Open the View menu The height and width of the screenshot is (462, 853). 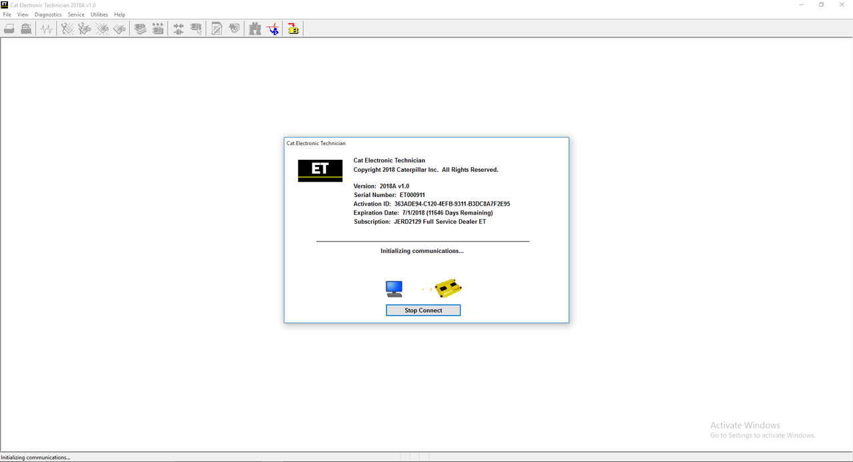pos(23,14)
